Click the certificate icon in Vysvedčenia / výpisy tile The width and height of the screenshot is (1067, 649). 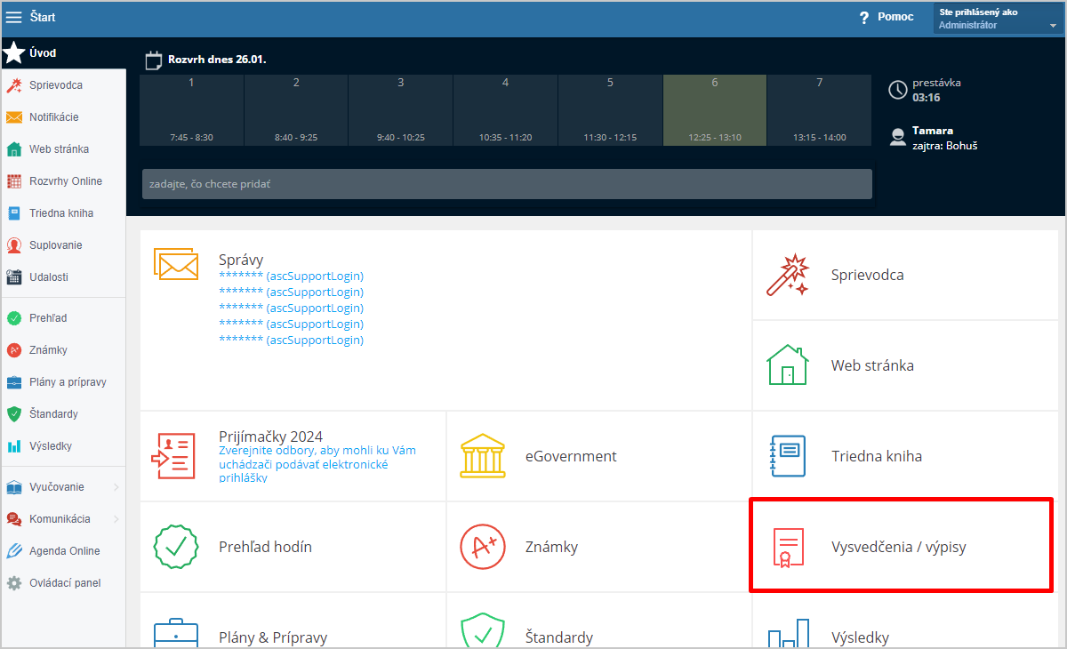coord(789,549)
